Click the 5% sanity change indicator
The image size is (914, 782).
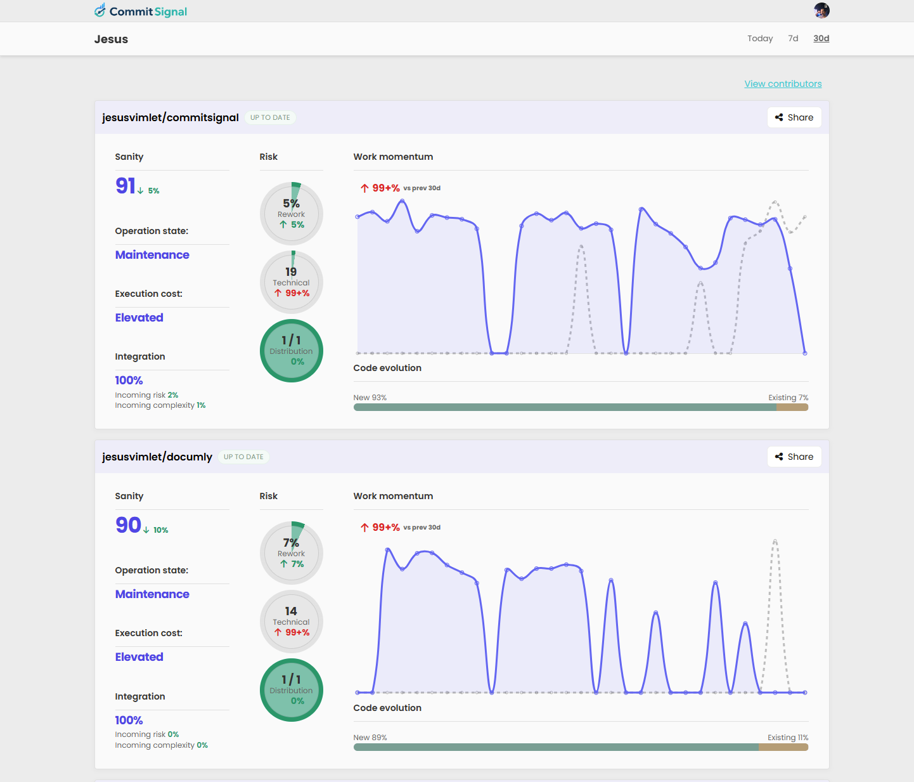148,191
